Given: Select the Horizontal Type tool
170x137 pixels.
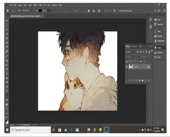Looking at the screenshot, I should [7, 91].
